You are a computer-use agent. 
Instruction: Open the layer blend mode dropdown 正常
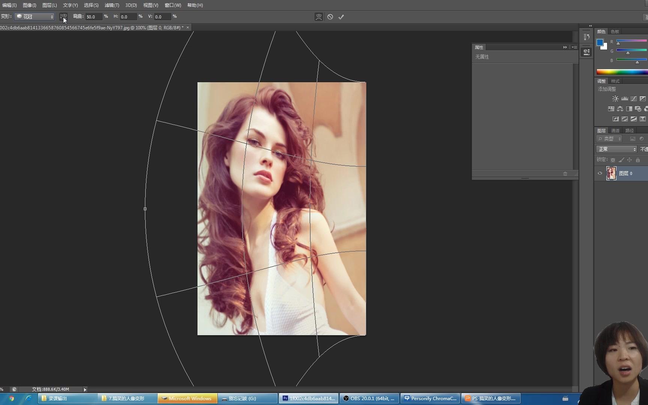[x=616, y=149]
